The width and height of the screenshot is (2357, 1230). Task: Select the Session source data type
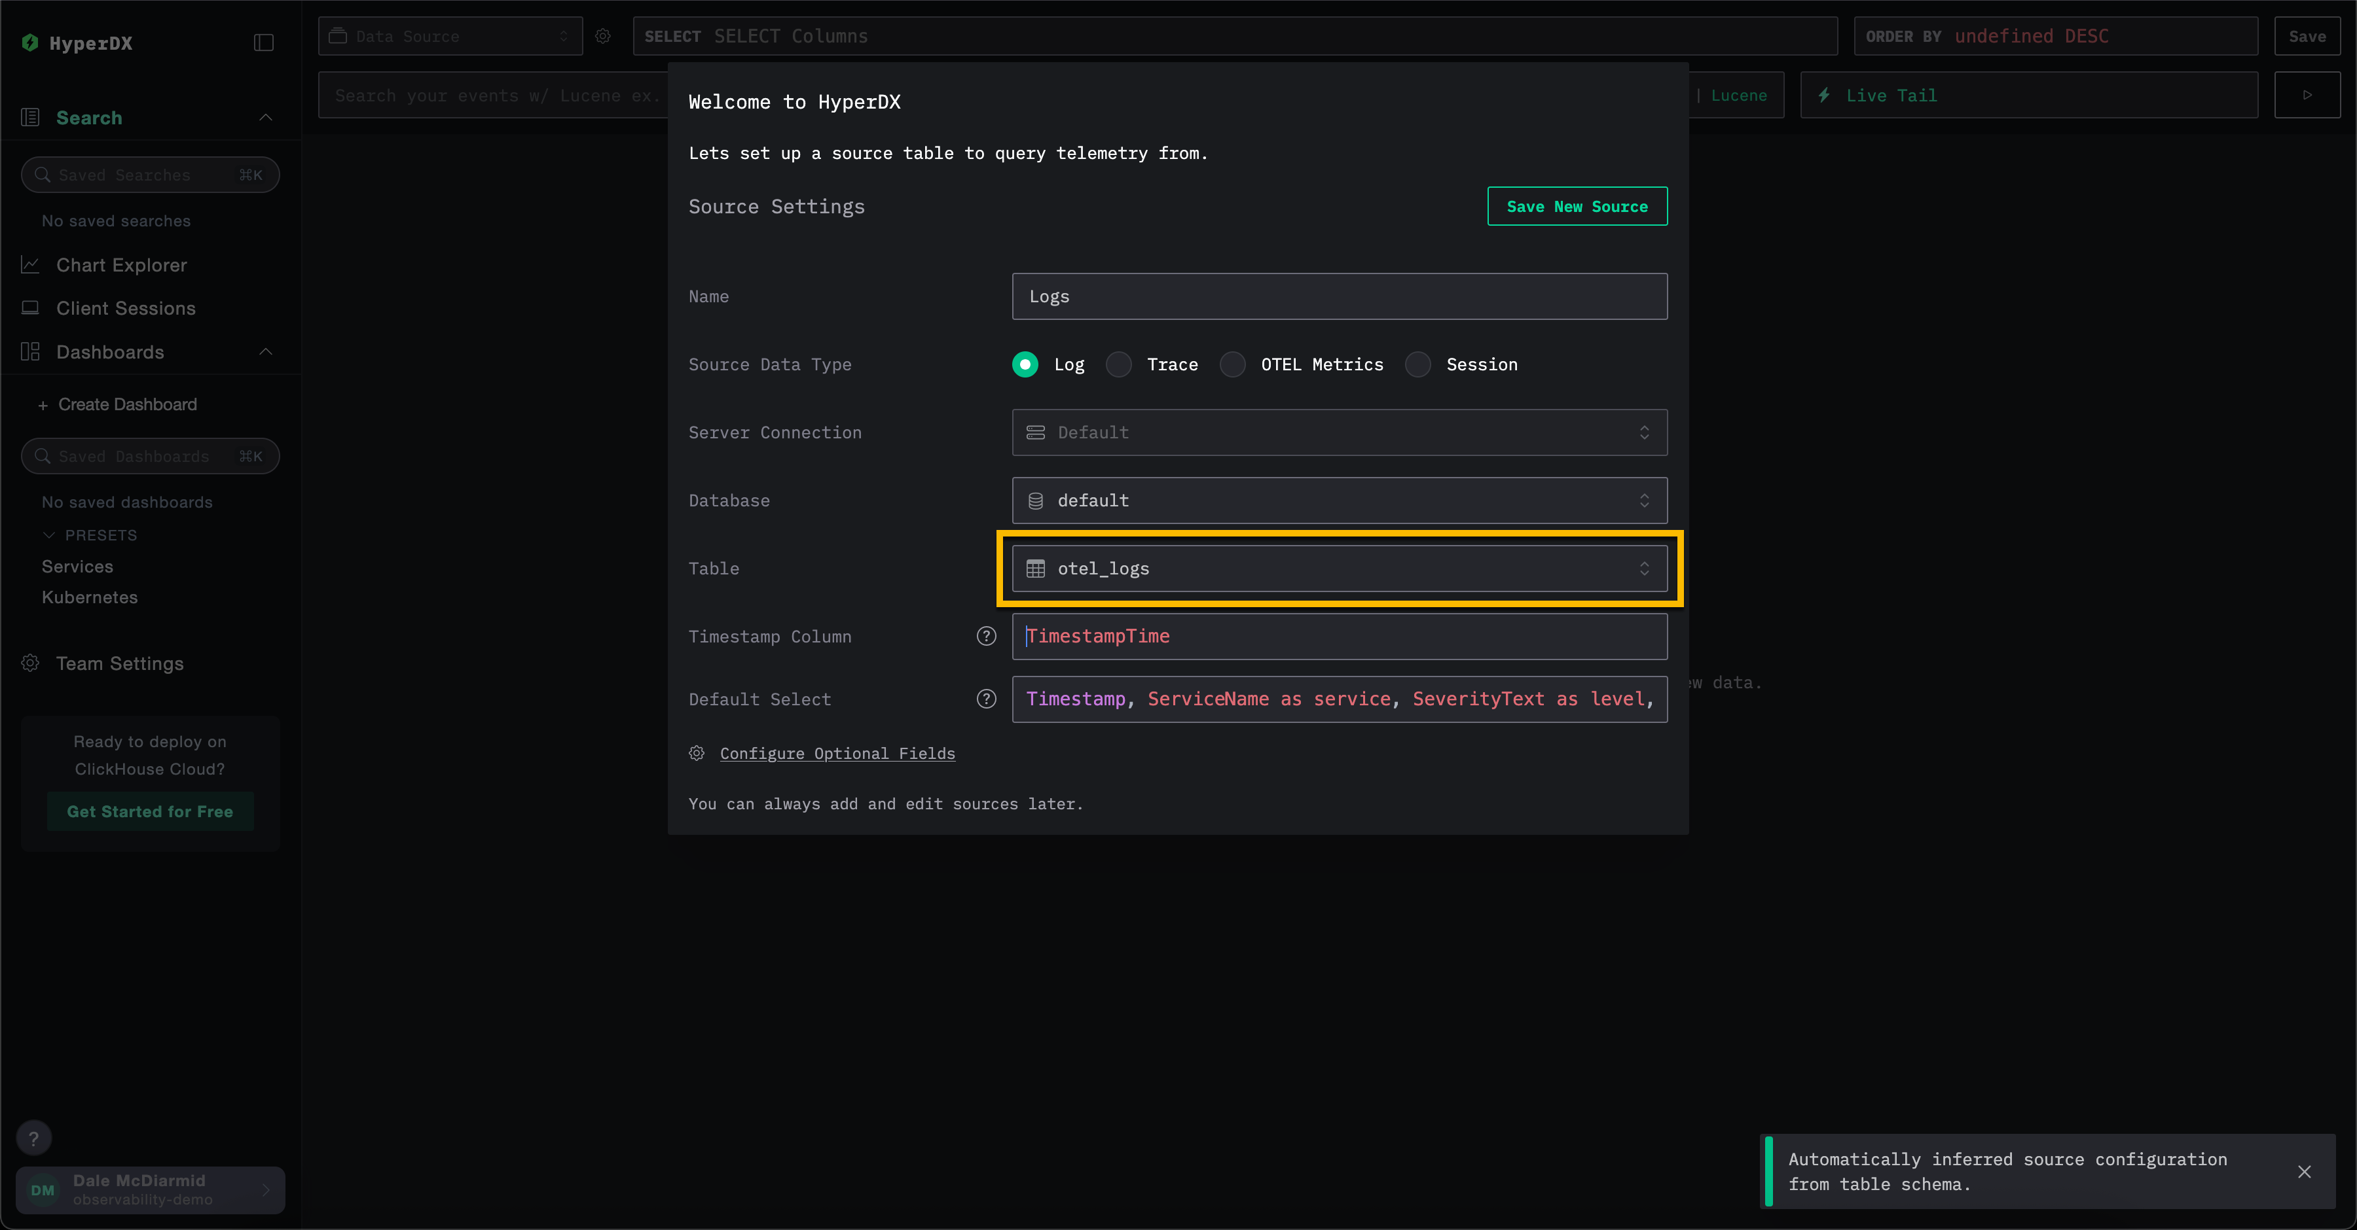[x=1417, y=364]
